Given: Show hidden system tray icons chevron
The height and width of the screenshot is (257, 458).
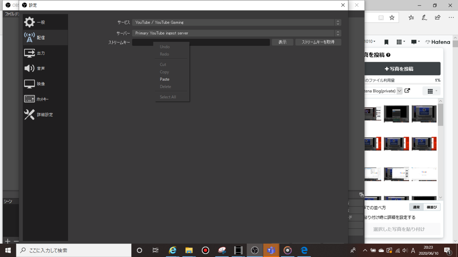Looking at the screenshot, I should tap(365, 250).
